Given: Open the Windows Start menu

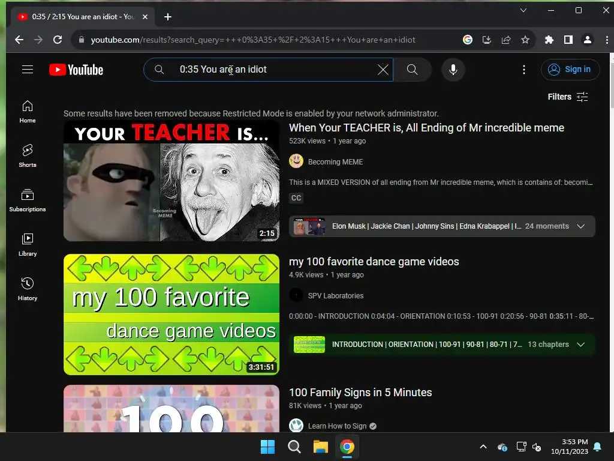Looking at the screenshot, I should tap(267, 447).
